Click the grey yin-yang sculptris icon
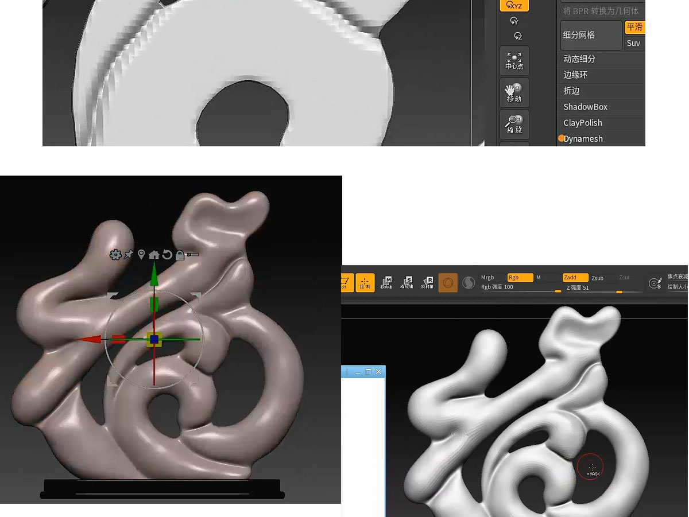The width and height of the screenshot is (689, 517). click(x=468, y=283)
